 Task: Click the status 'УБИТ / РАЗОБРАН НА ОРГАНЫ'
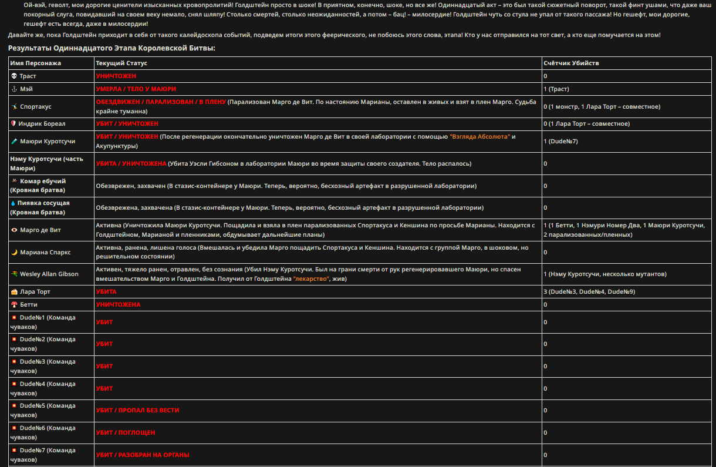pos(143,455)
